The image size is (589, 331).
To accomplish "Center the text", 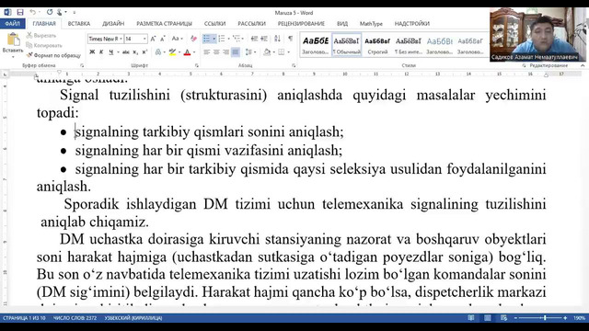I will tap(216, 52).
